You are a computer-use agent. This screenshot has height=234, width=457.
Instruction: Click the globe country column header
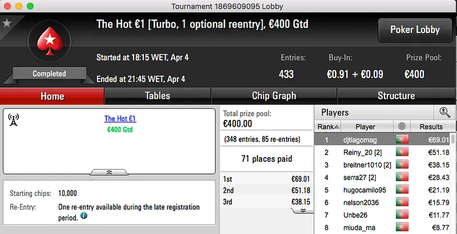pos(402,127)
